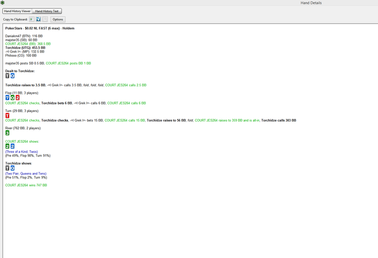Open the Options button
The image size is (378, 258).
58,19
